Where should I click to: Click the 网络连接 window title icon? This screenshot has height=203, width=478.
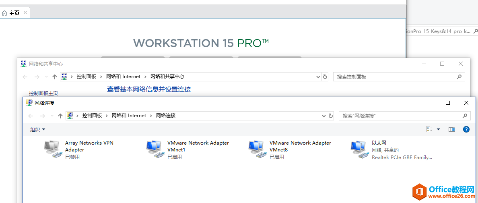tap(29, 103)
